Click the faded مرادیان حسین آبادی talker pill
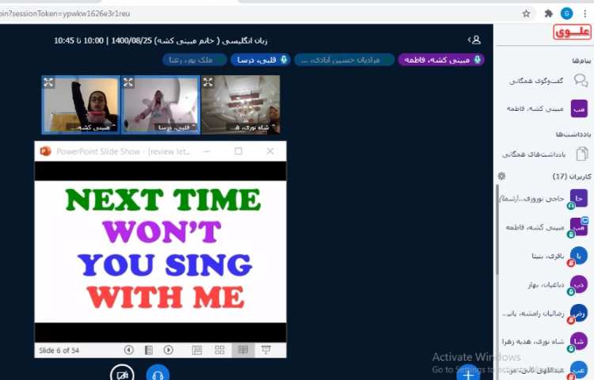 [x=344, y=59]
